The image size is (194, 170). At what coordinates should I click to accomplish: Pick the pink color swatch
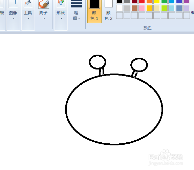click(142, 8)
